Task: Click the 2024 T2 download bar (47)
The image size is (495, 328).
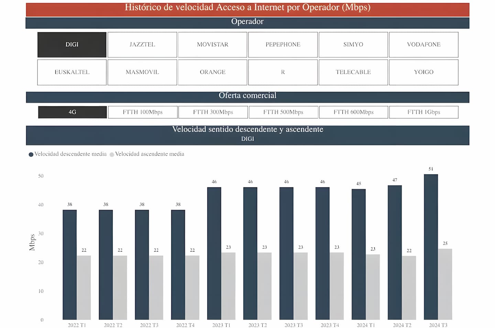Action: coord(395,253)
